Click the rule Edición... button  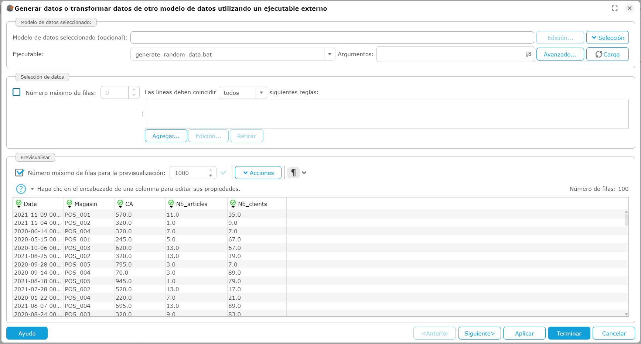click(x=208, y=136)
